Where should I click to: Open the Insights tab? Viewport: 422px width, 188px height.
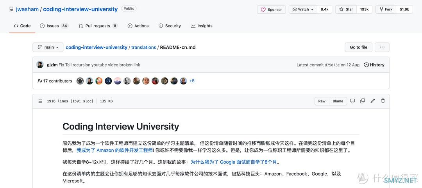coord(202,26)
